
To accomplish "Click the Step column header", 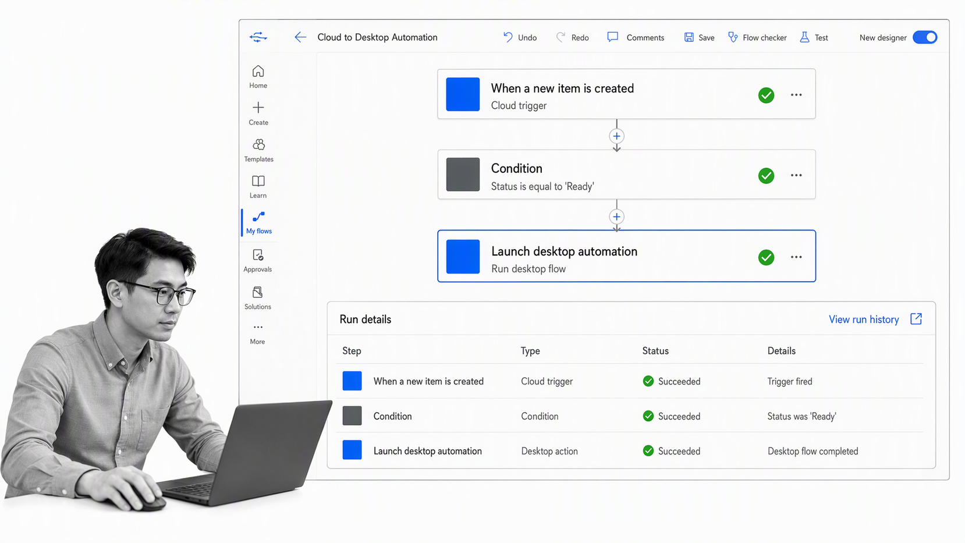I will point(352,351).
